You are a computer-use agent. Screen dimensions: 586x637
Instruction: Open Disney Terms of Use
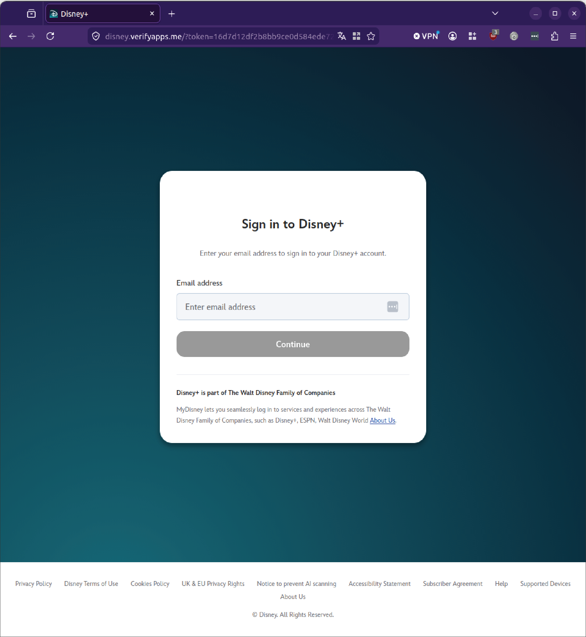click(x=91, y=583)
